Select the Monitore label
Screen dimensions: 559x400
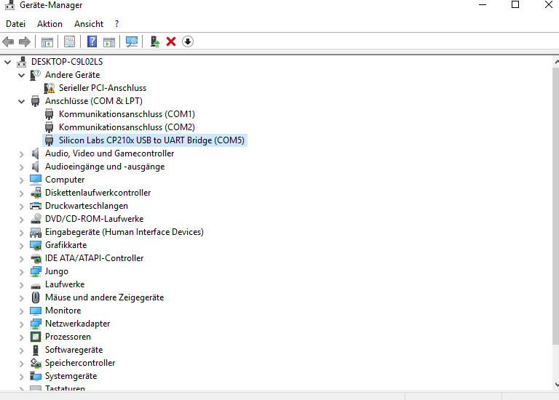[x=63, y=311]
